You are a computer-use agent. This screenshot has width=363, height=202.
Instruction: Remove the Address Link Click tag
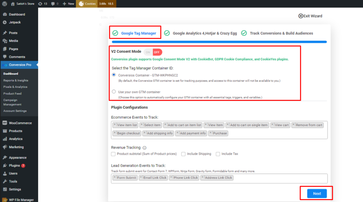(x=202, y=177)
